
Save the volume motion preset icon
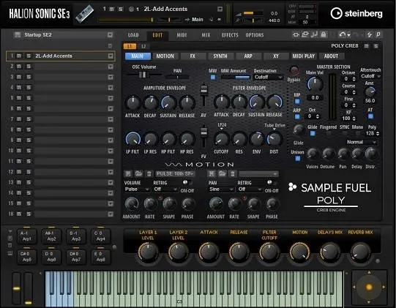(128, 173)
